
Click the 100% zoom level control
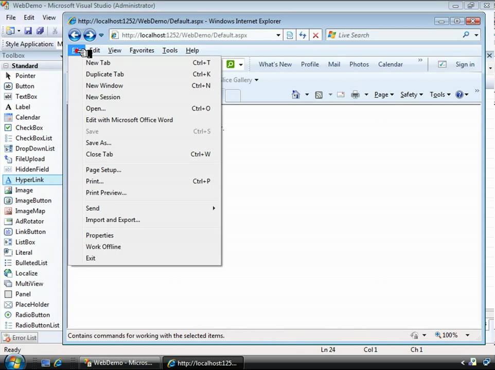[x=447, y=335]
